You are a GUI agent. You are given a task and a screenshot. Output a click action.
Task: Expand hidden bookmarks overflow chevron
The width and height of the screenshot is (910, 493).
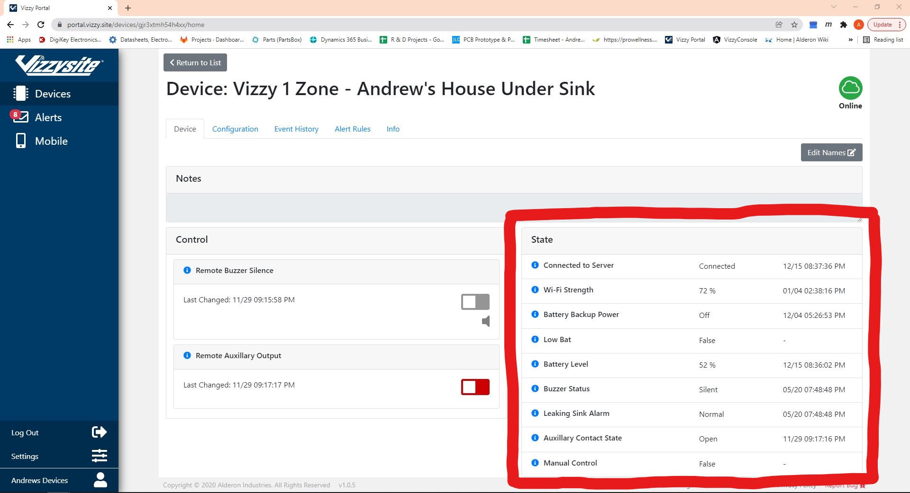[850, 40]
